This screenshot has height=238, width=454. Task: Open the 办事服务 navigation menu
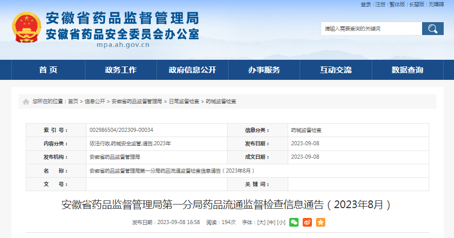[264, 70]
